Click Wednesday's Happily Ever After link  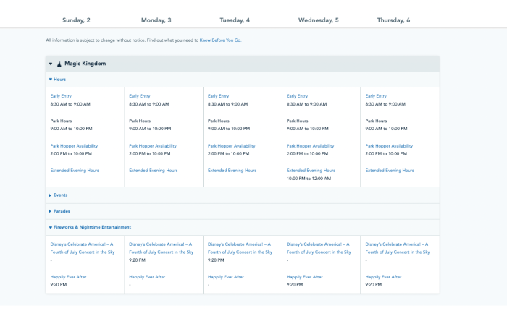pos(305,277)
